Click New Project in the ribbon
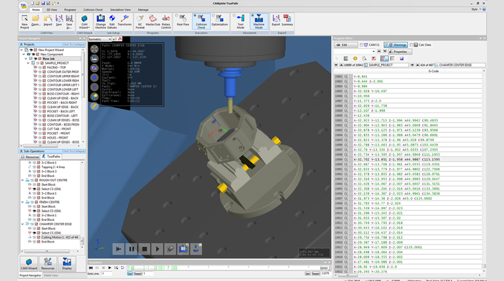 point(24,22)
